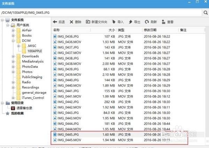Expand the MediaAnalysis folder node
209x148 pixels.
pyautogui.click(x=13, y=61)
